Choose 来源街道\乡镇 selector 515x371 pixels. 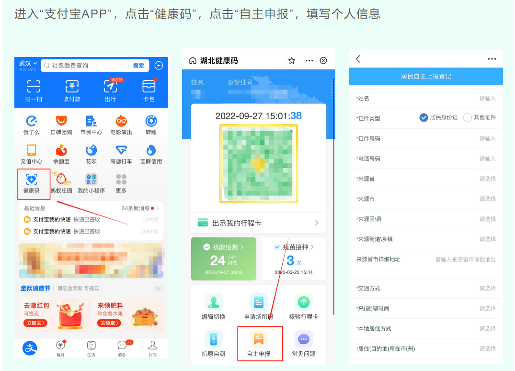(x=426, y=239)
